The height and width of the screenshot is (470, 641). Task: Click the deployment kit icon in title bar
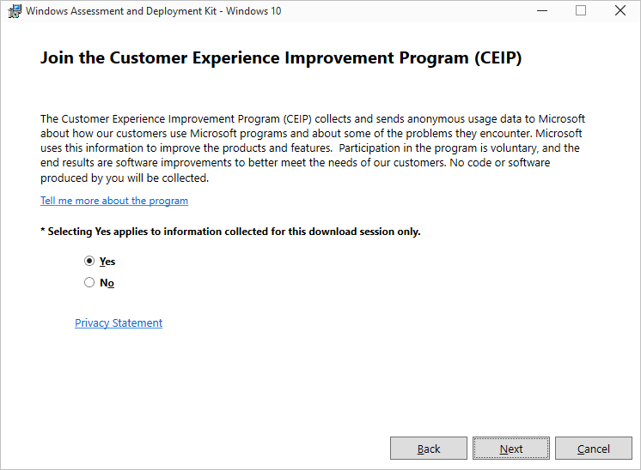[x=15, y=11]
